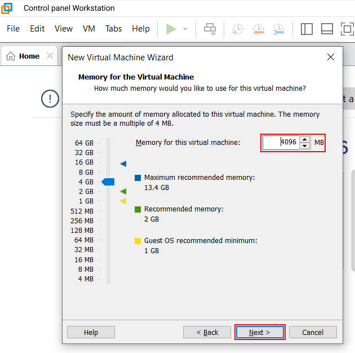This screenshot has height=353, width=355.
Task: Click the Take Snapshot clock icon
Action: click(x=238, y=29)
